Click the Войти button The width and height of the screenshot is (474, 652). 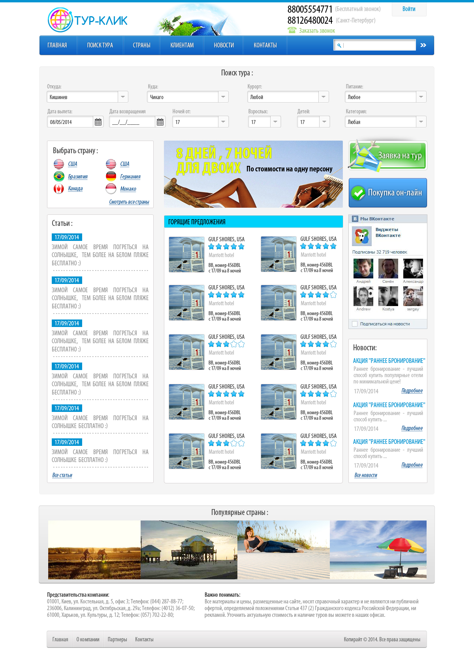tap(409, 9)
